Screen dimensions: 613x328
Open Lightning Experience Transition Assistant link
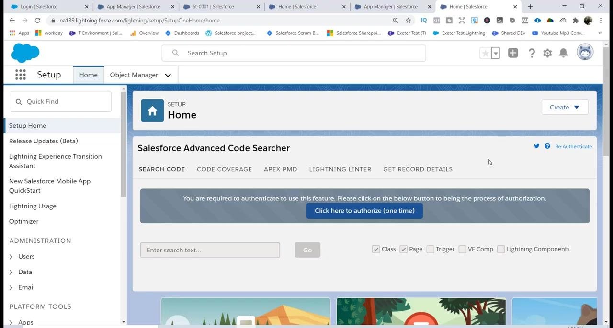56,161
